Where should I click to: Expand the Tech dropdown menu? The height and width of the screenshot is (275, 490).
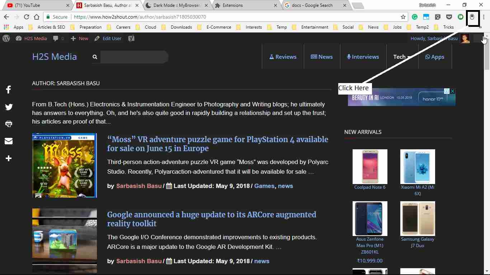point(402,57)
